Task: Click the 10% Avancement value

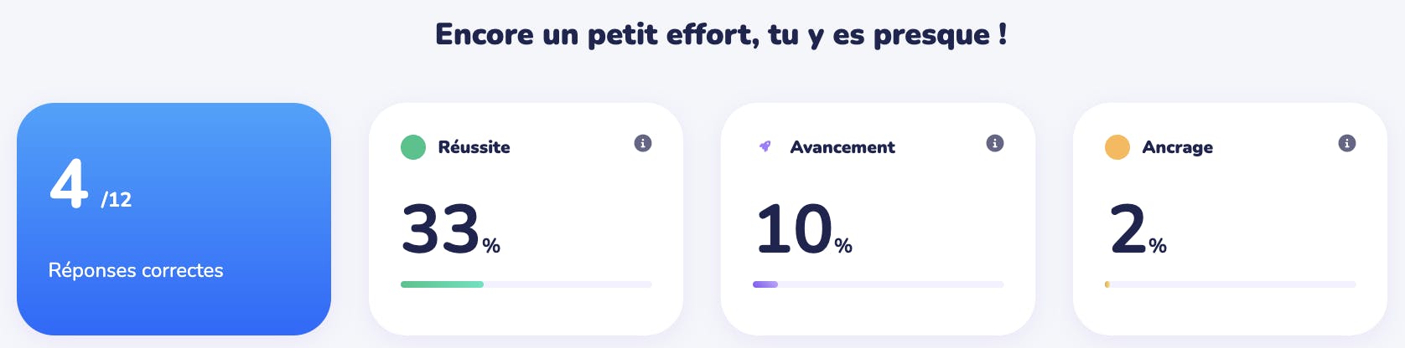Action: coord(804,229)
